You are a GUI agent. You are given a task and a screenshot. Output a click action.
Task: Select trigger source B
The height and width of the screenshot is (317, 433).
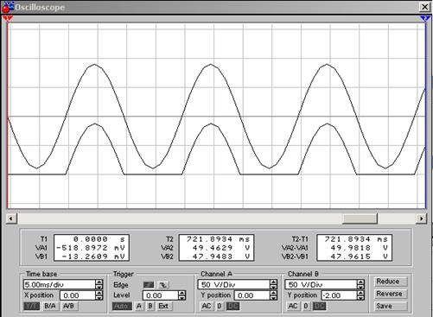[x=150, y=306]
